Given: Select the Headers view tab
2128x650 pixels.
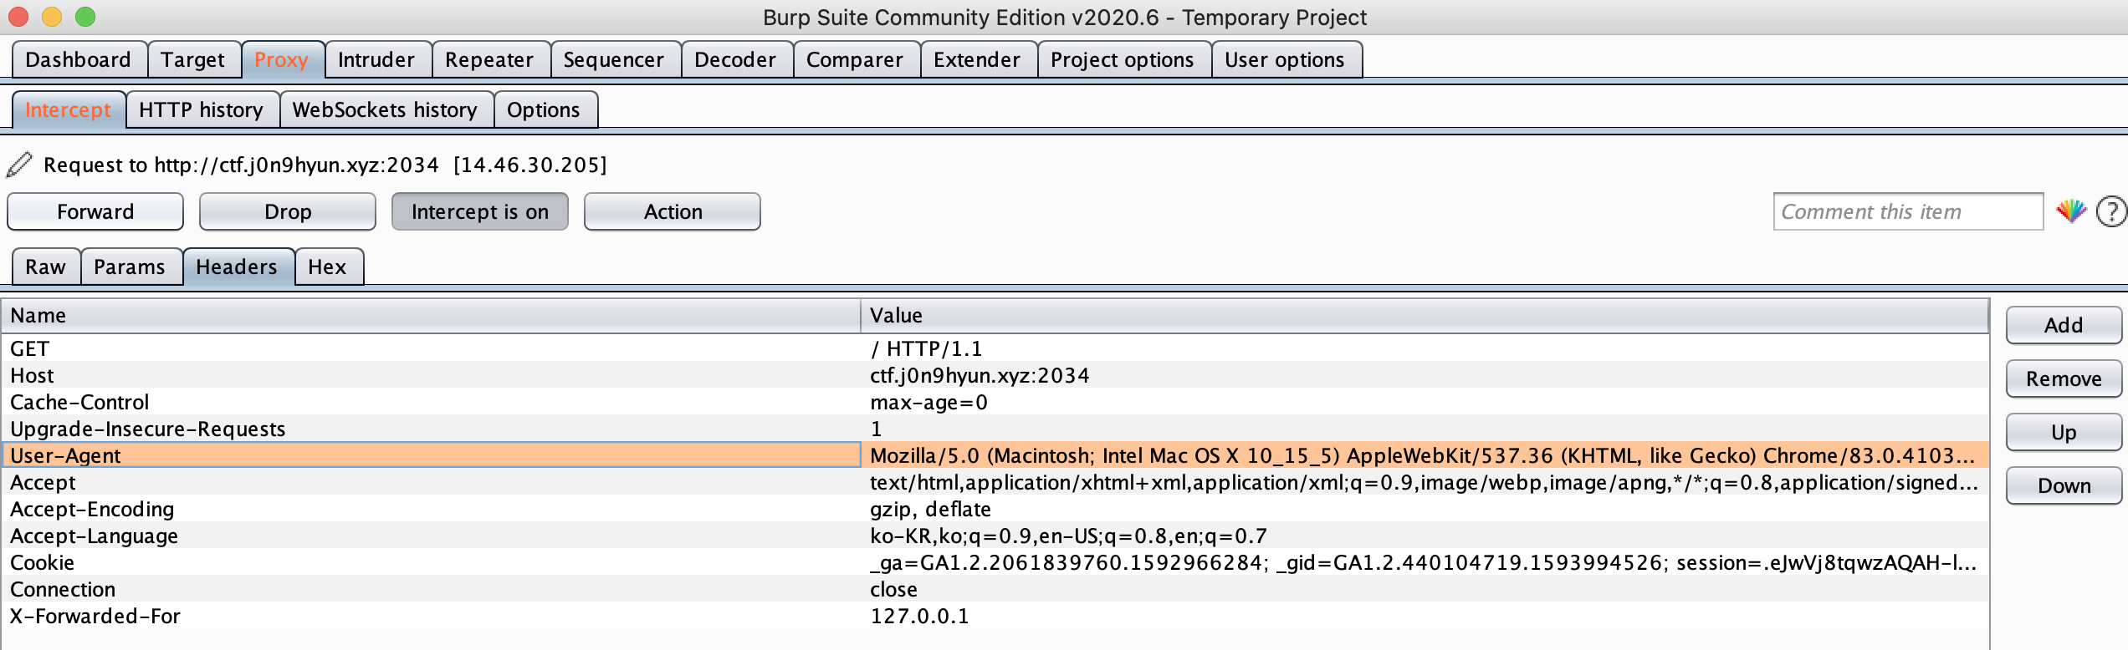Looking at the screenshot, I should 237,267.
